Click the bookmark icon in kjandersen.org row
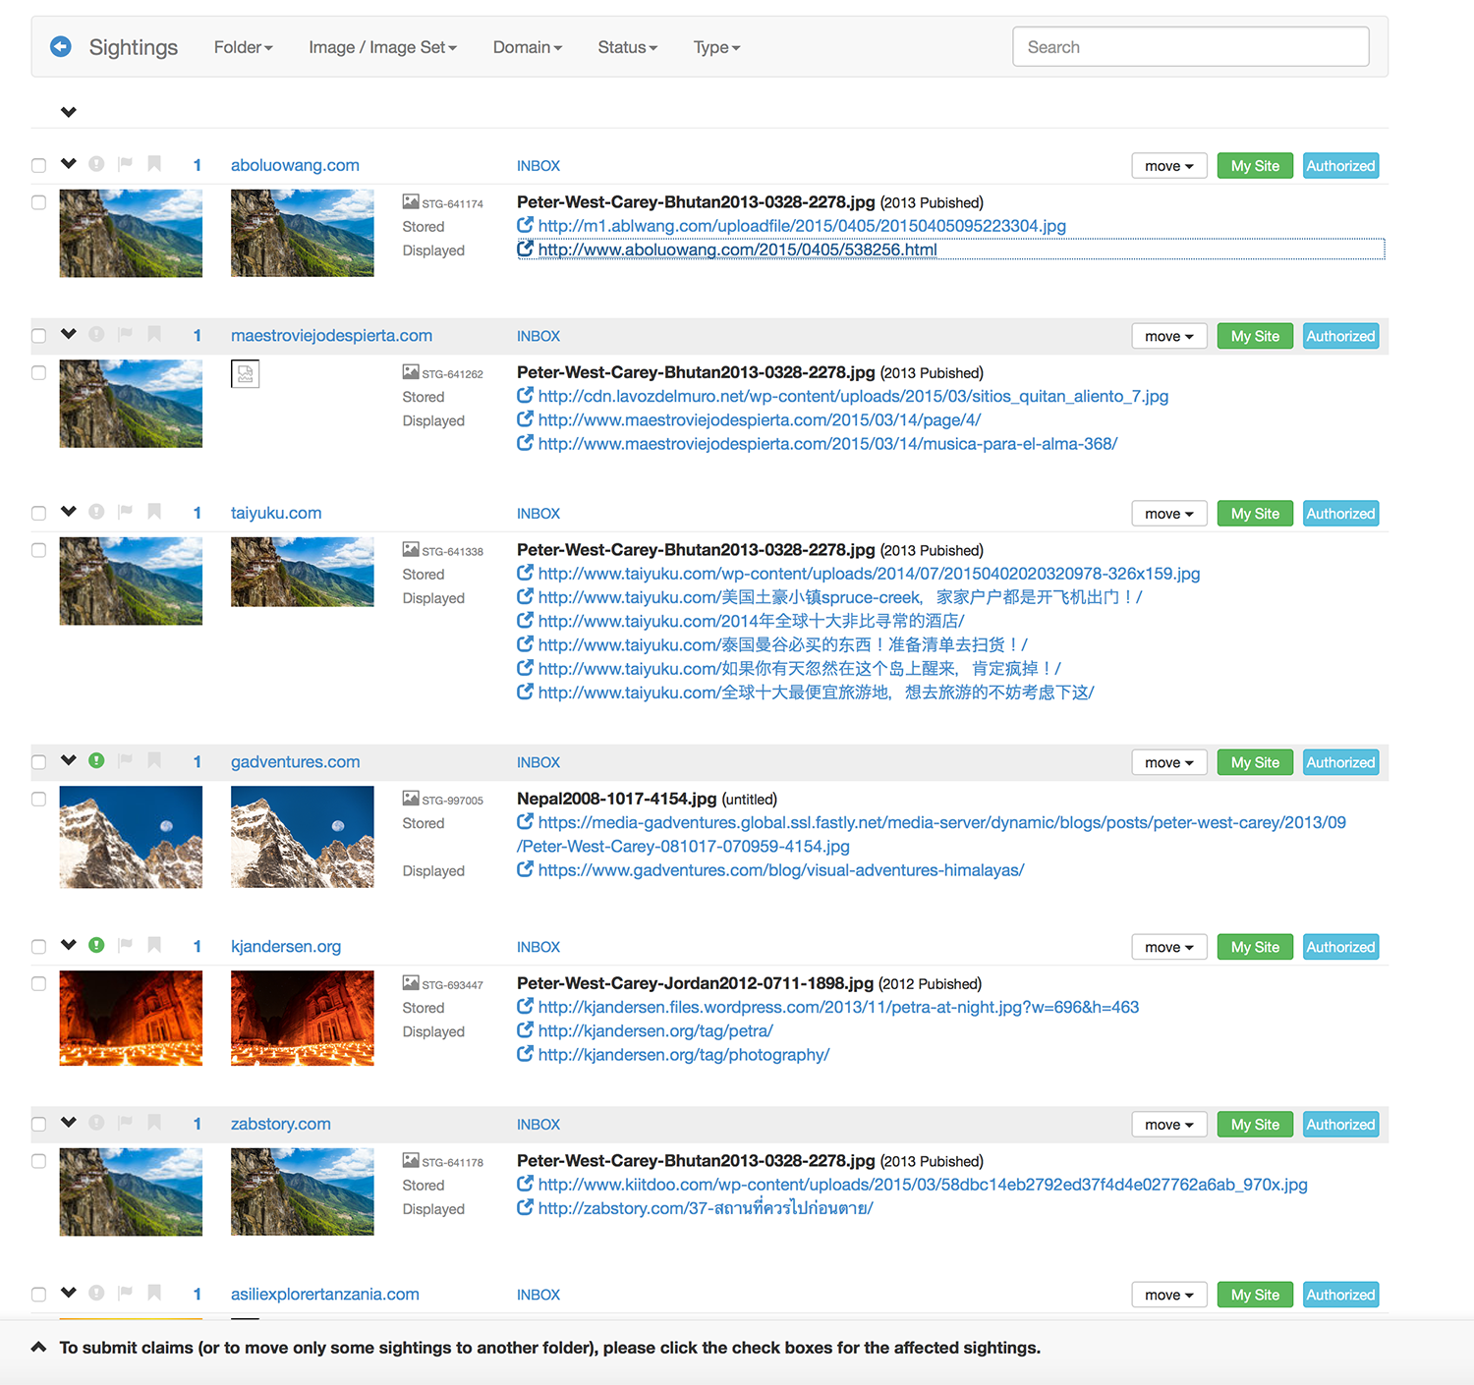 point(154,945)
